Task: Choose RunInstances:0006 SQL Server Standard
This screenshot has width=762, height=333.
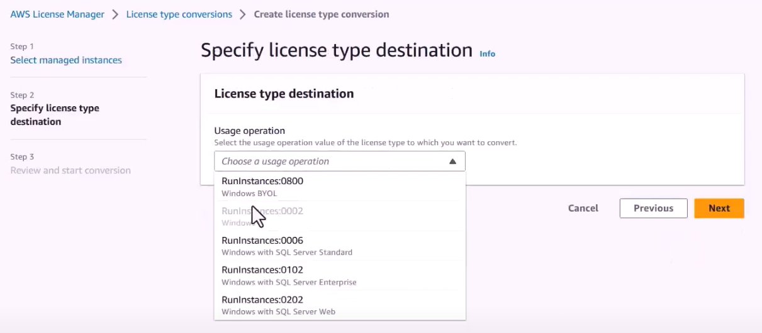Action: [x=340, y=246]
